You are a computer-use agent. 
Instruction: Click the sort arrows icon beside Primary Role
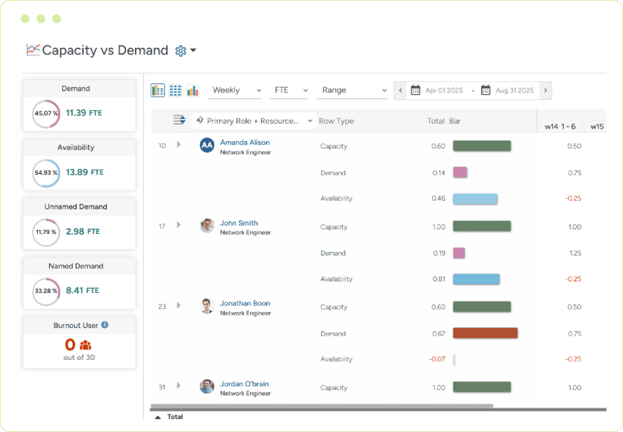[x=179, y=119]
